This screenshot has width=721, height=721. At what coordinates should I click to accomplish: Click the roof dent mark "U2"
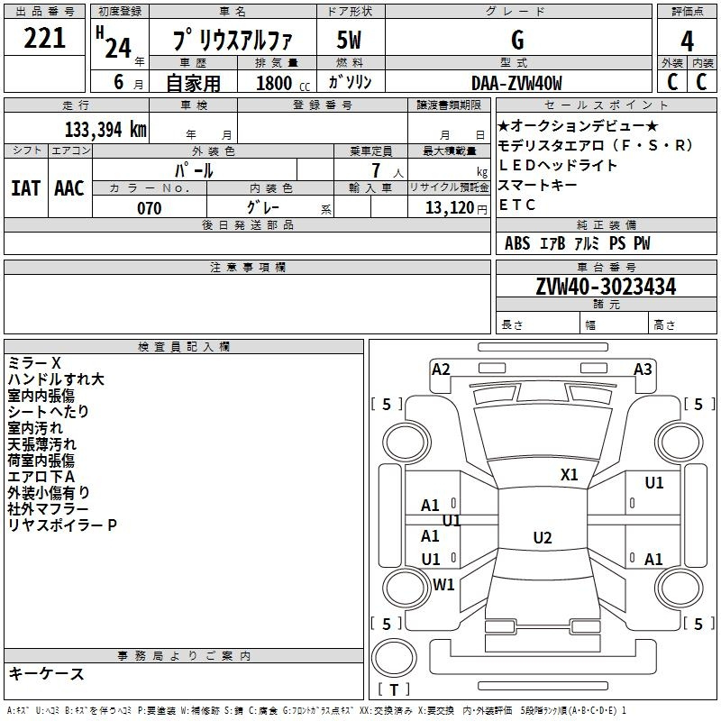tap(543, 537)
